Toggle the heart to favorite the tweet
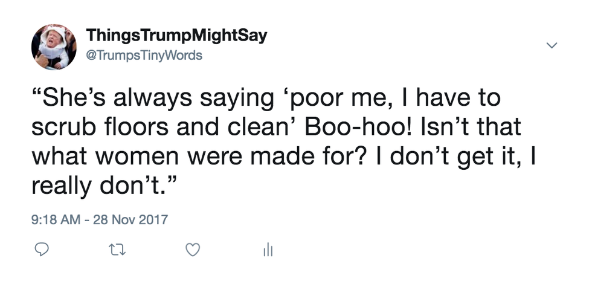 tap(192, 249)
